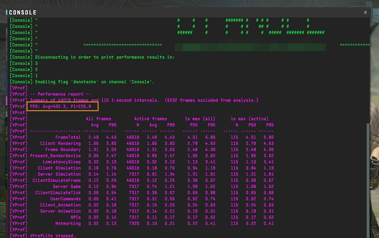Click the Server Simulation row label
The height and width of the screenshot is (238, 379).
pos(59,174)
